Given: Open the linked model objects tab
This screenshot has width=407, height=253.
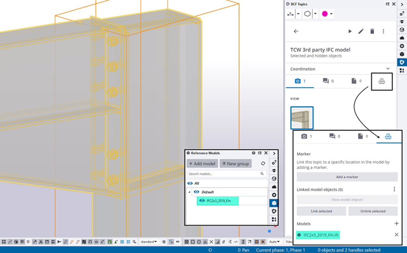Looking at the screenshot, I should tap(382, 81).
